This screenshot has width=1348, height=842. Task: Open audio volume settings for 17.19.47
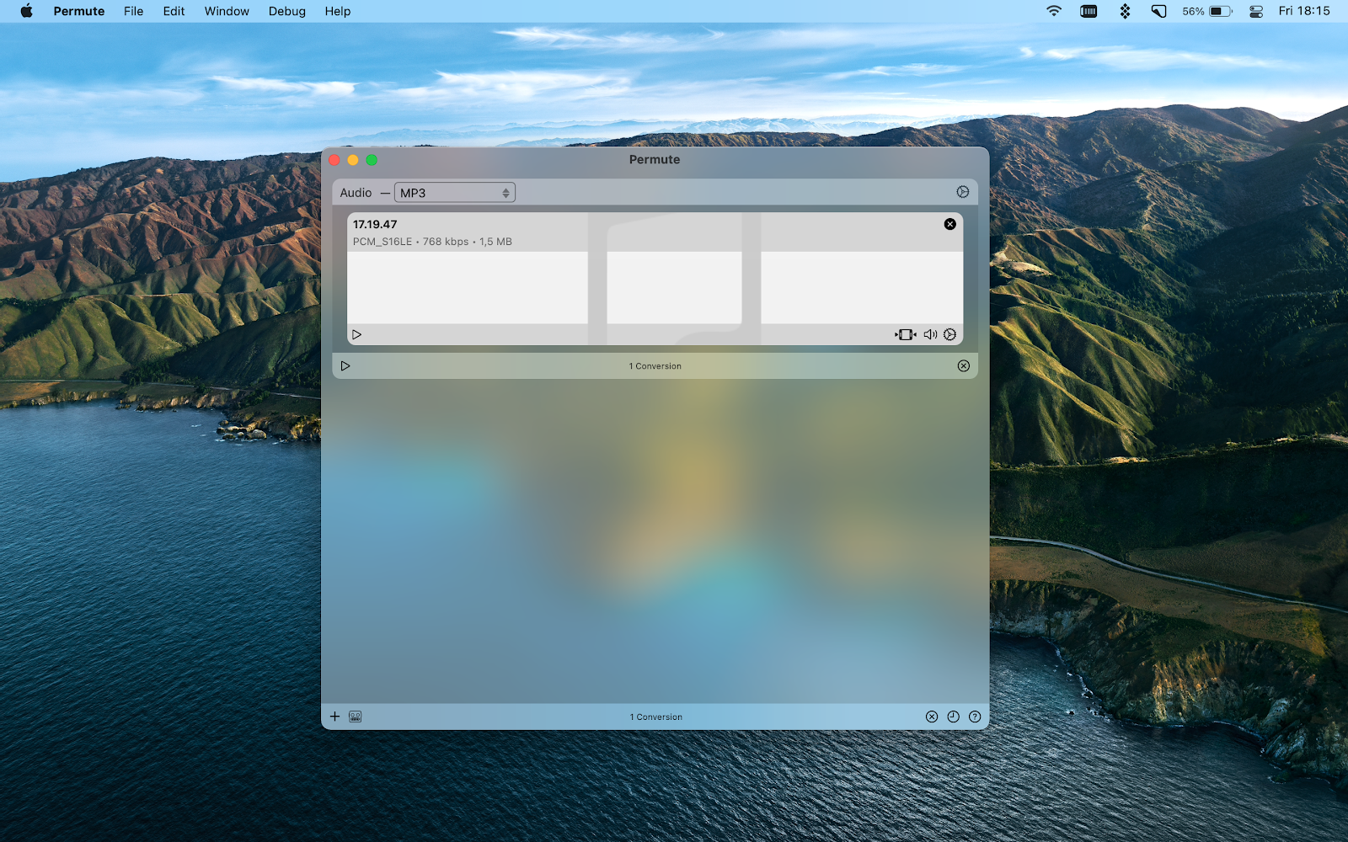click(x=930, y=334)
